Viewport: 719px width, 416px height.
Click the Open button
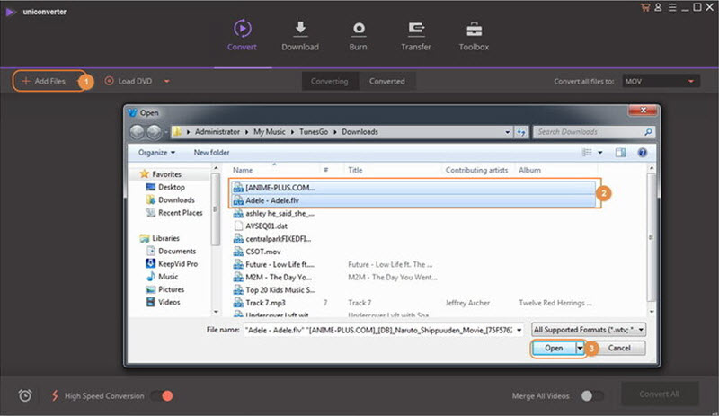pyautogui.click(x=554, y=348)
